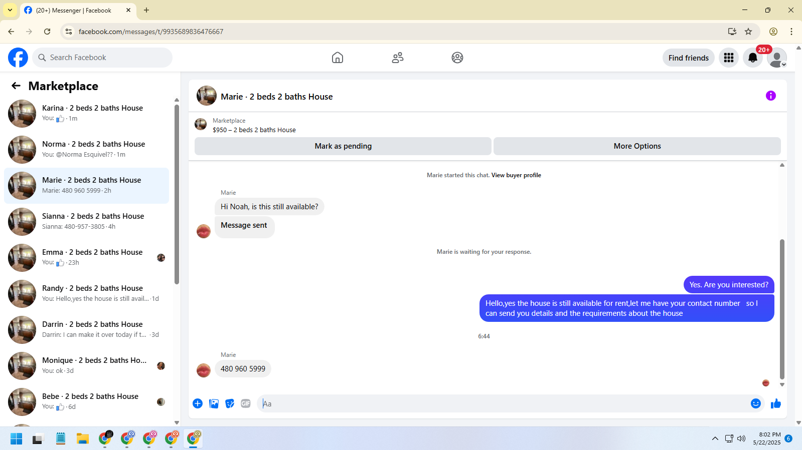Open a new browser tab
This screenshot has height=450, width=802.
[146, 10]
